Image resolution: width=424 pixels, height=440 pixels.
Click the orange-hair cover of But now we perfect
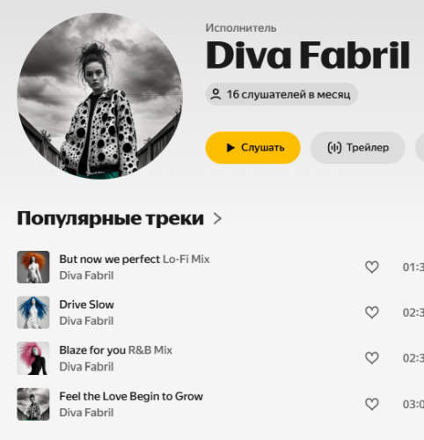[x=33, y=267]
